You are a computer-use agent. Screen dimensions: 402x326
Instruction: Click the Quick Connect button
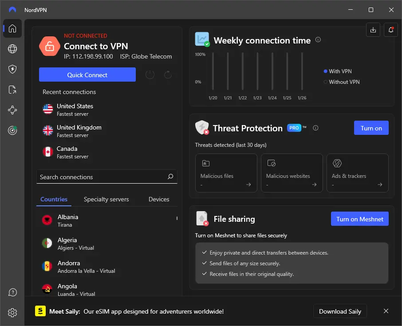(x=87, y=75)
